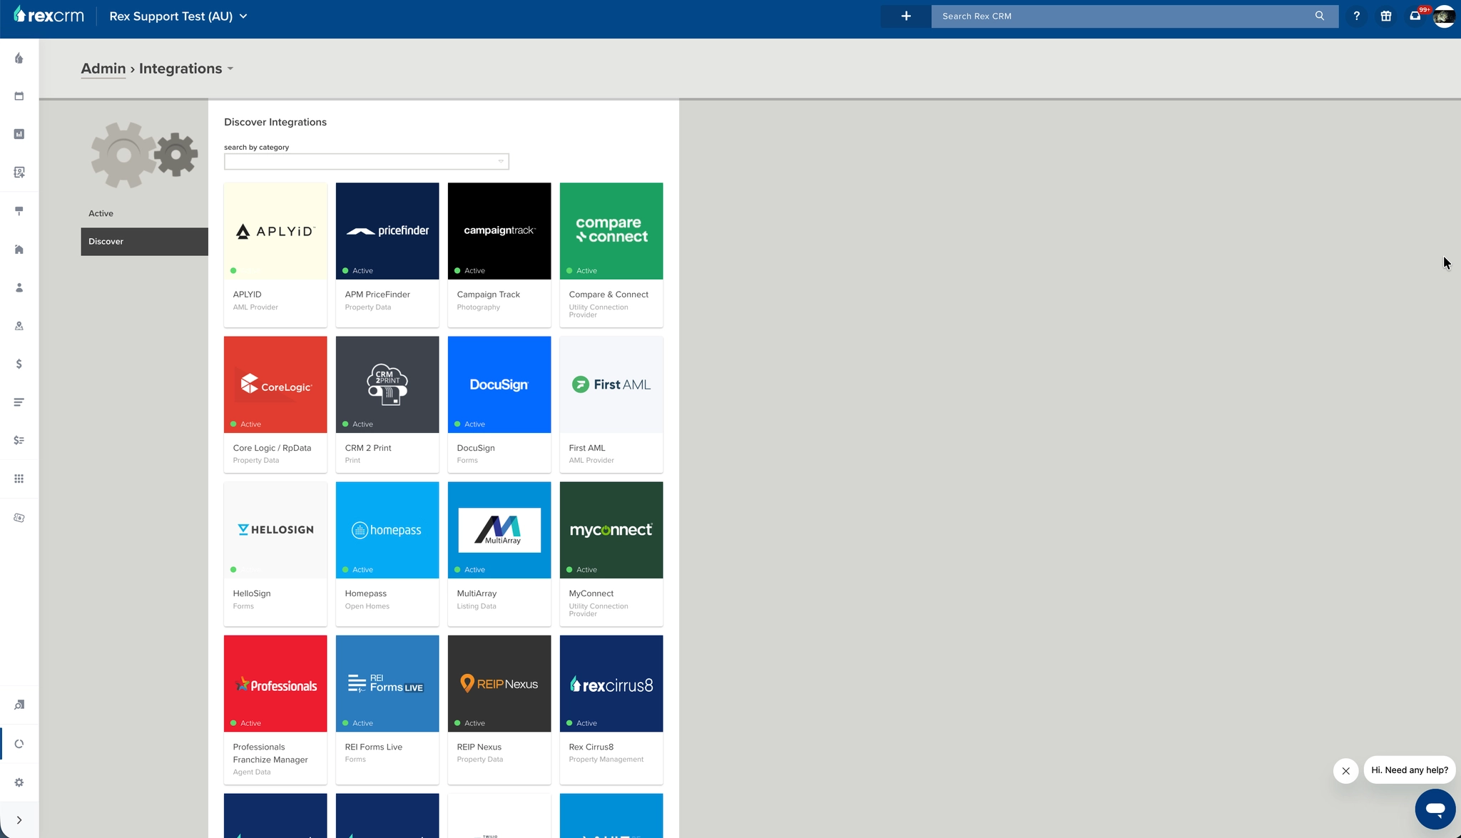This screenshot has width=1461, height=838.
Task: Open Rex Support Test (AU) account dropdown
Action: (178, 16)
